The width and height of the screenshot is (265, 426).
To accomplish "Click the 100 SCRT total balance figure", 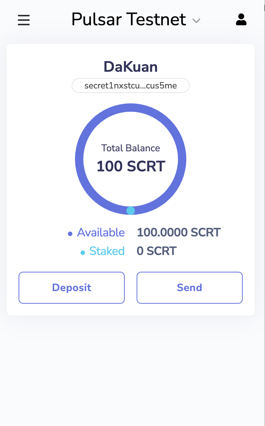I will tap(131, 166).
